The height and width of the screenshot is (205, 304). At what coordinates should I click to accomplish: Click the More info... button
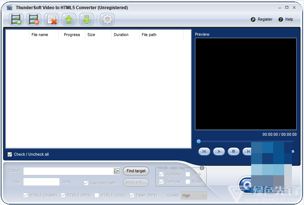[x=136, y=182]
